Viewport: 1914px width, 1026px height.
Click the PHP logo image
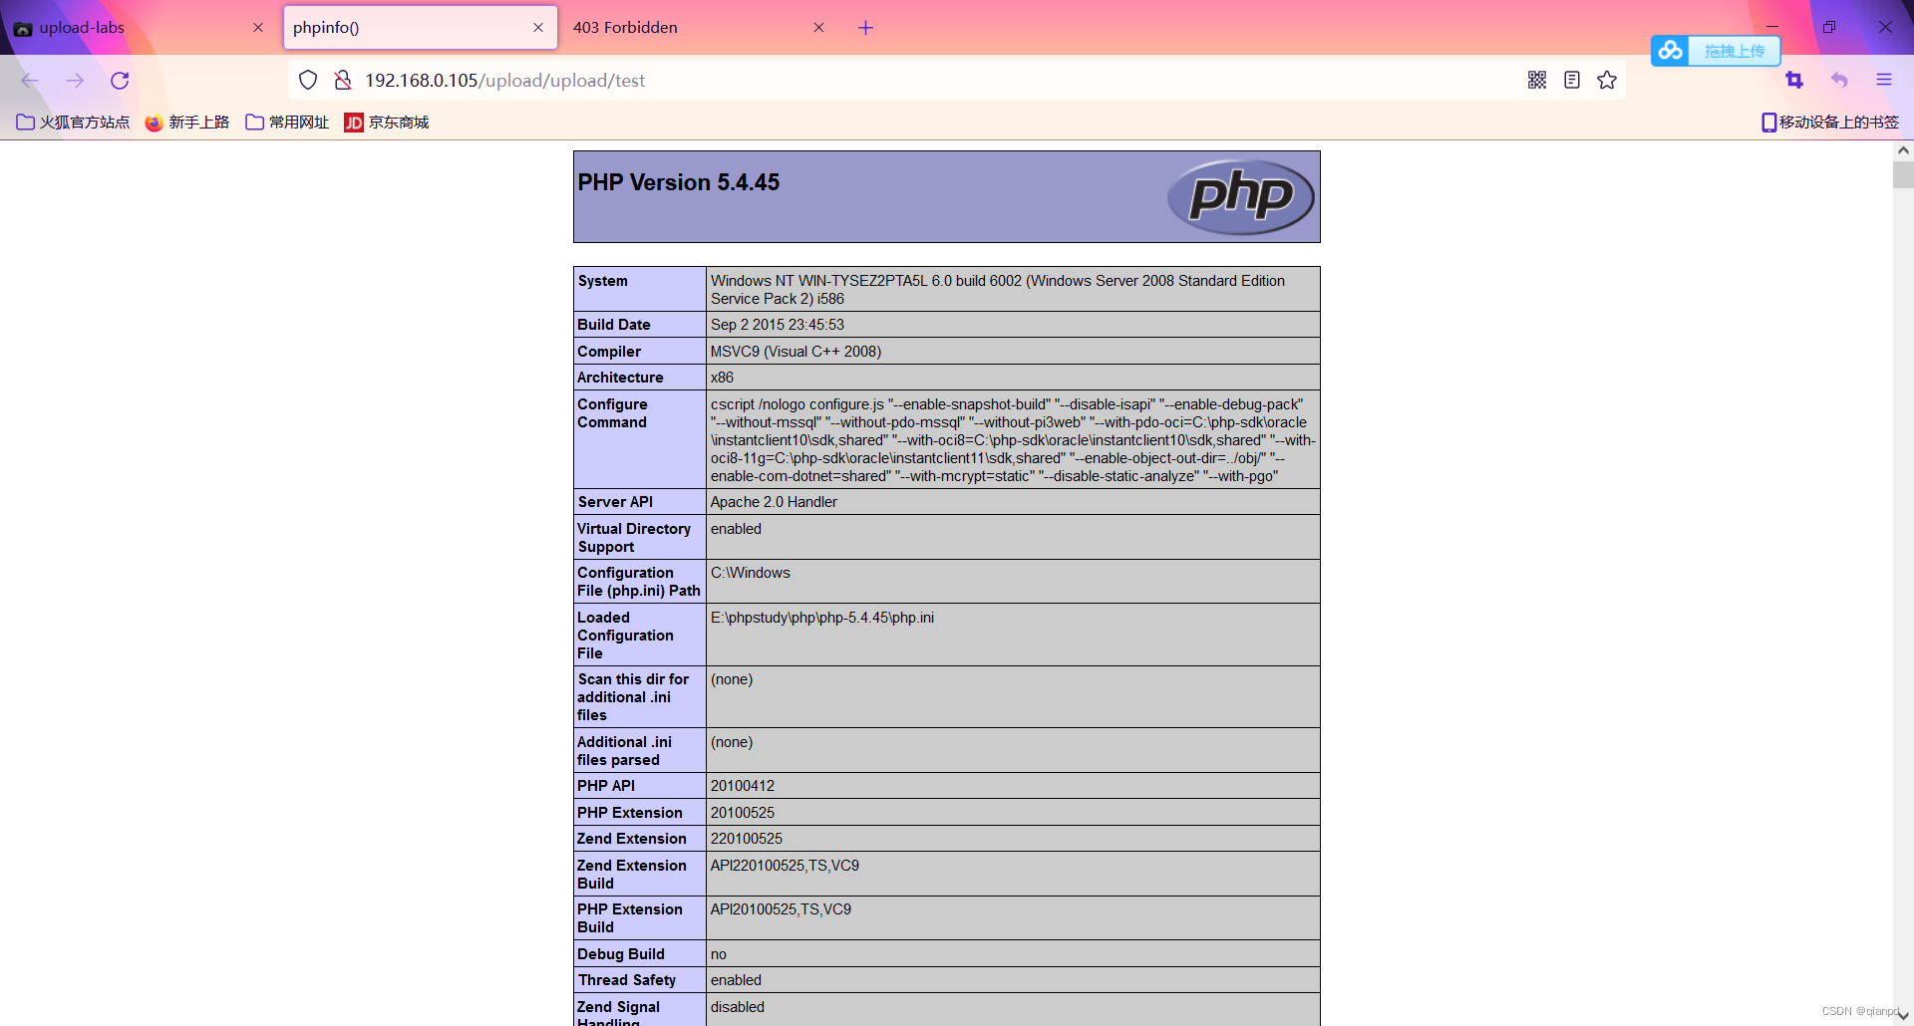coord(1241,196)
